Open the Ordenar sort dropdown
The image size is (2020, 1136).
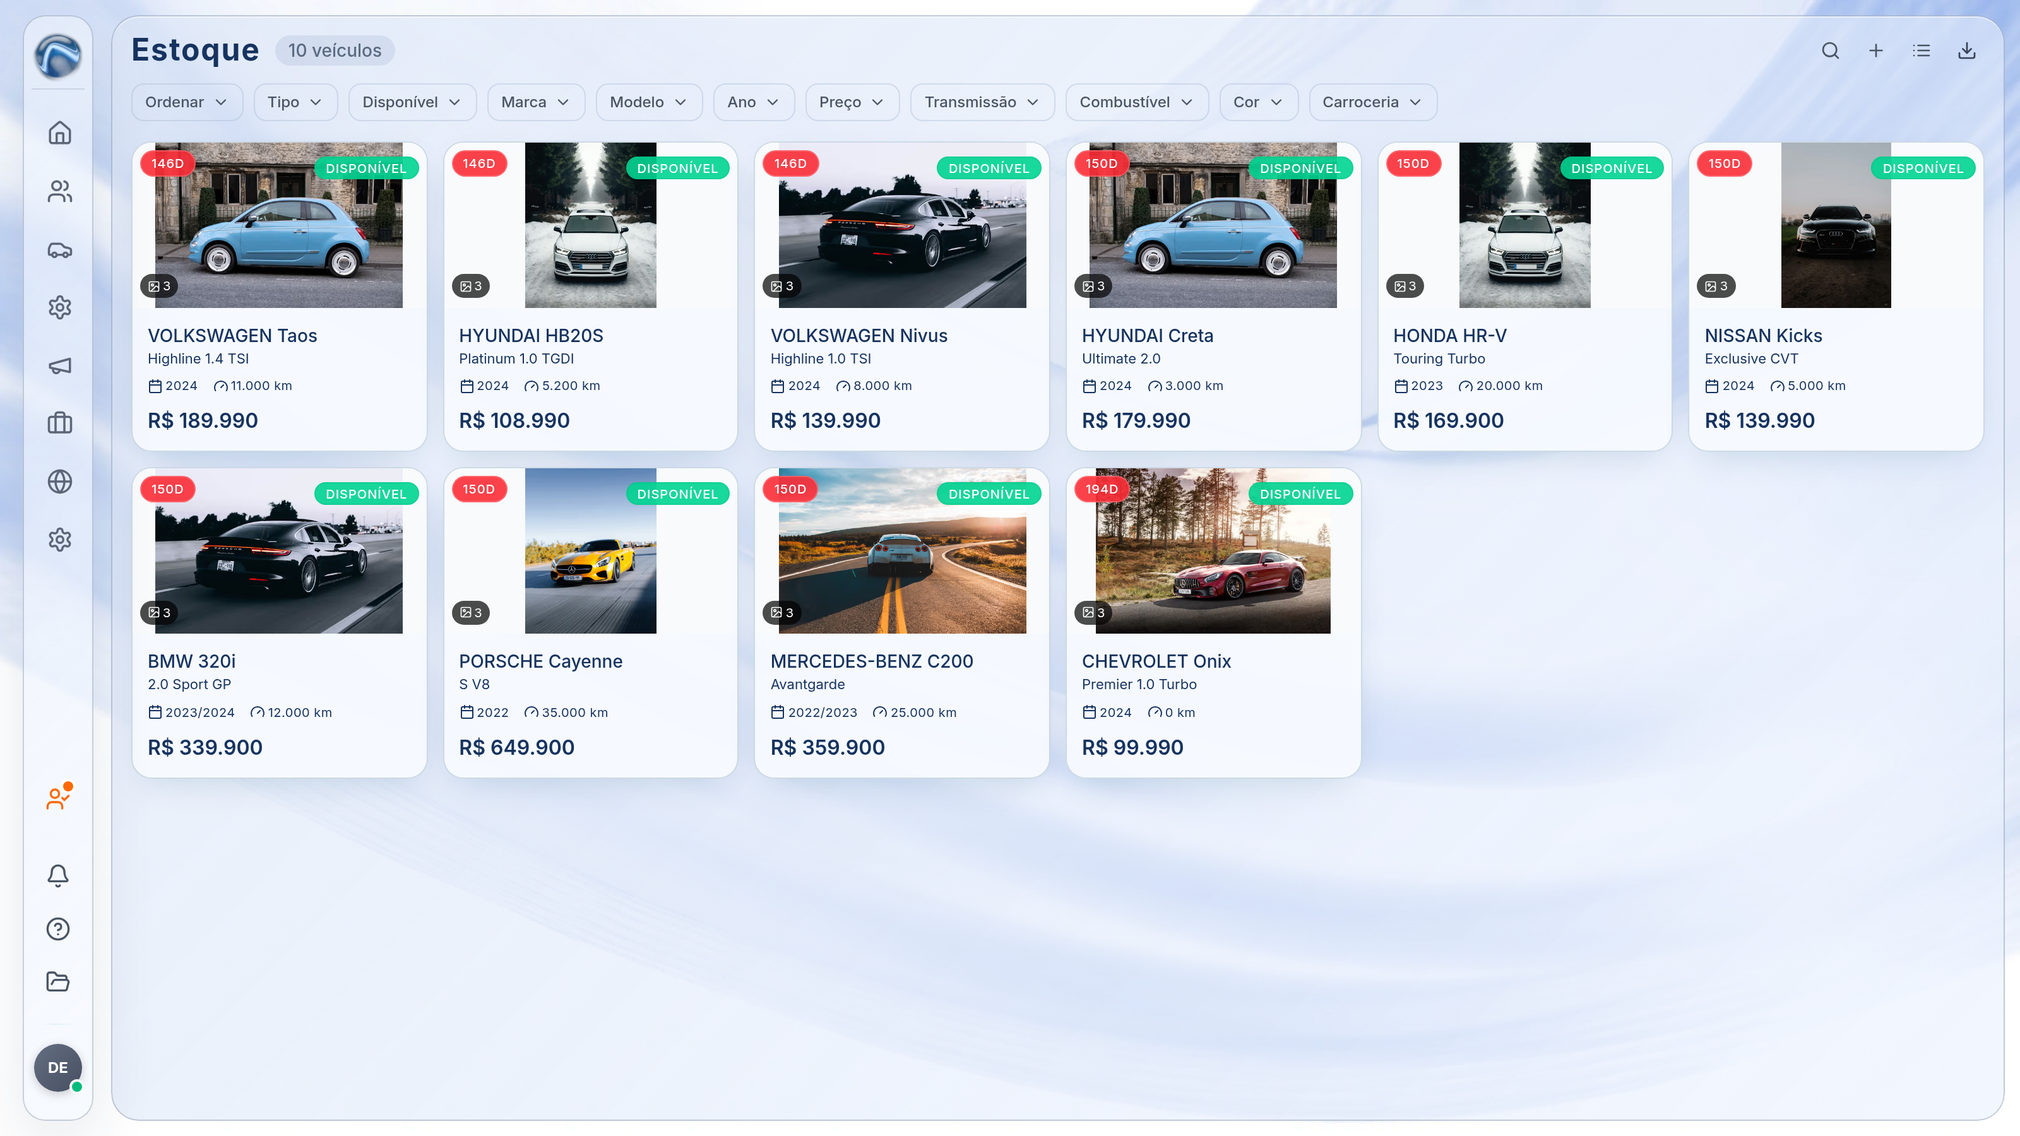tap(187, 102)
